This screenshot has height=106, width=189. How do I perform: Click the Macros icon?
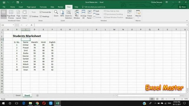point(138,12)
